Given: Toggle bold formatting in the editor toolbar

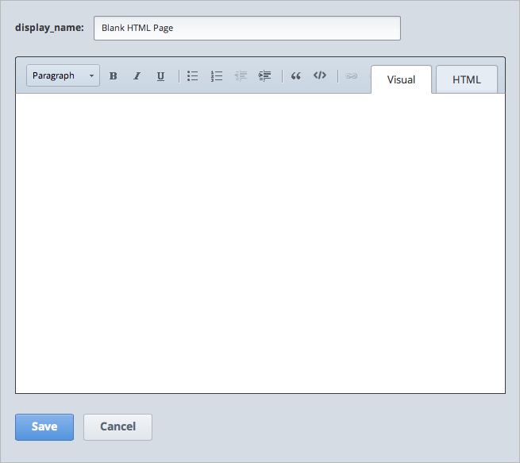Looking at the screenshot, I should pos(114,76).
